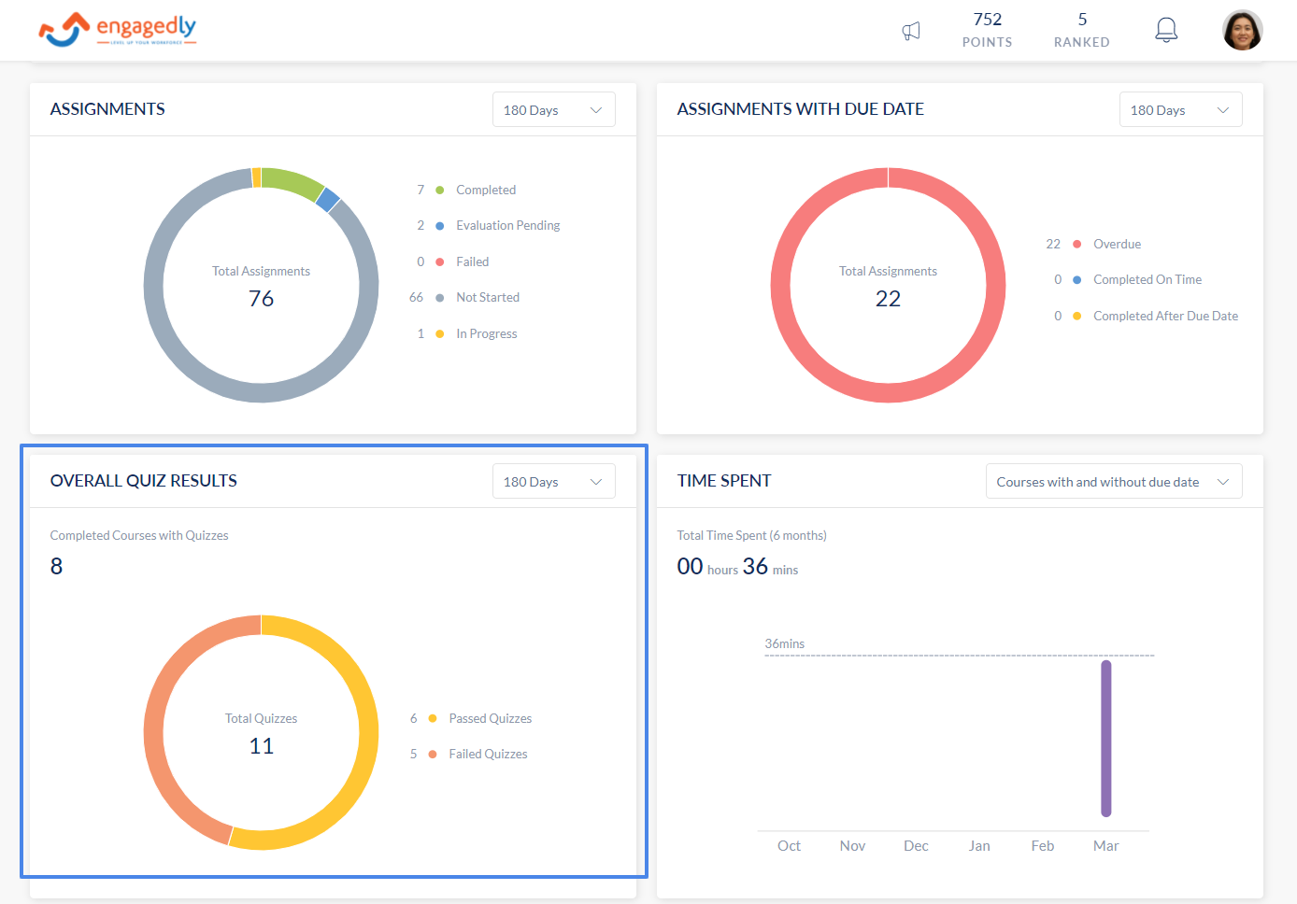Click the 00 hours 36 mins total

(737, 566)
